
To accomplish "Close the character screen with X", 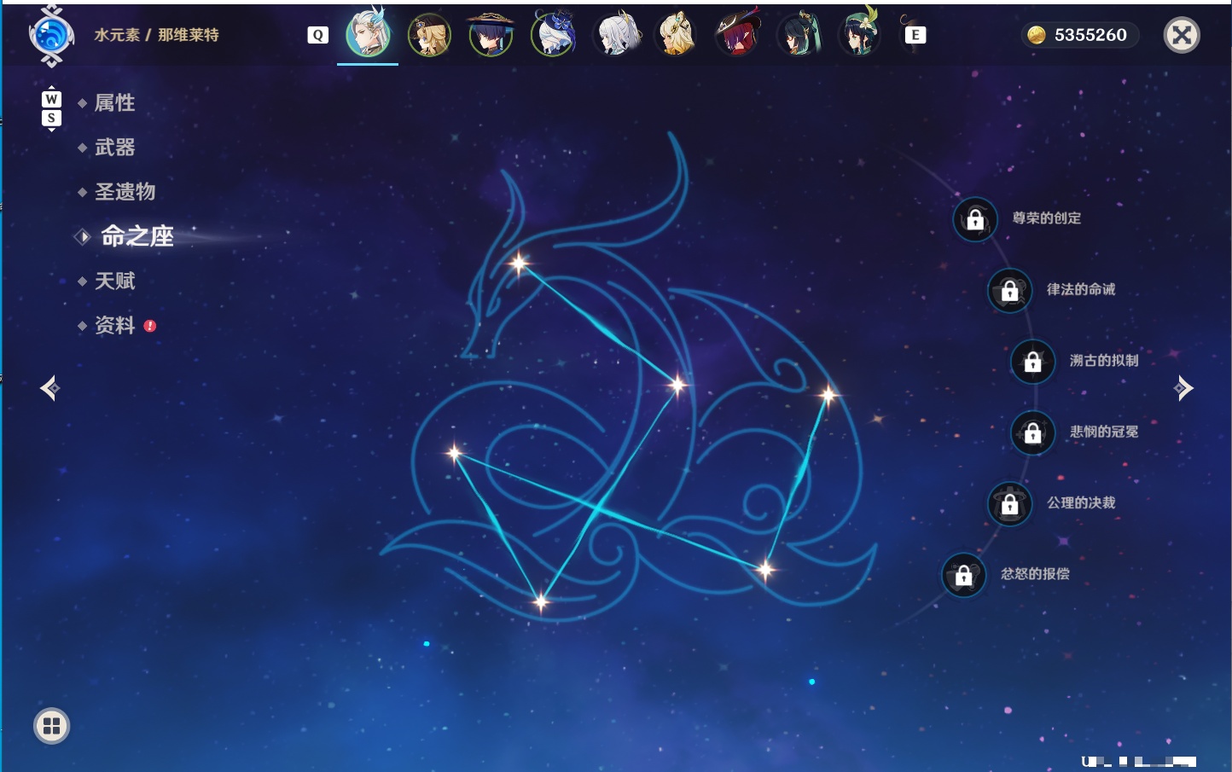I will click(1182, 35).
